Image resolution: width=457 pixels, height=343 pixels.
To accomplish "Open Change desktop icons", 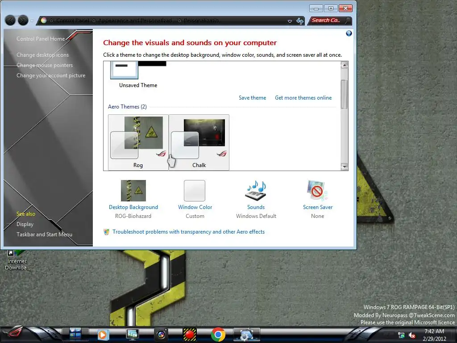I will [42, 55].
